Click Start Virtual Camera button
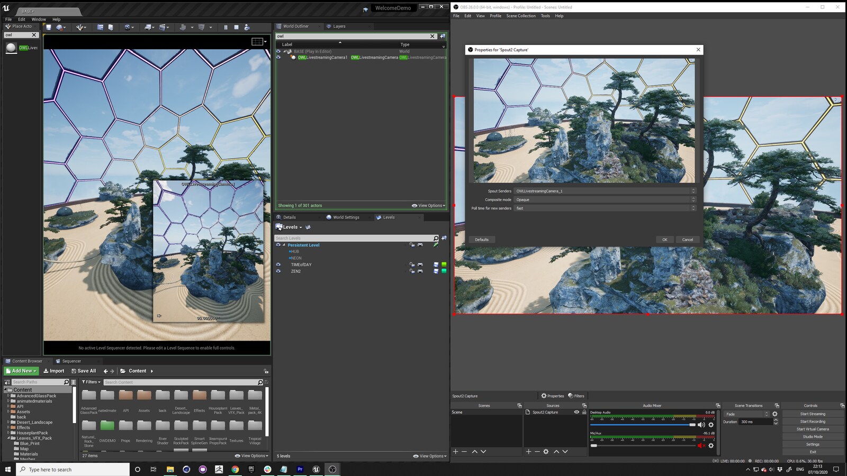This screenshot has width=847, height=476. coord(813,429)
